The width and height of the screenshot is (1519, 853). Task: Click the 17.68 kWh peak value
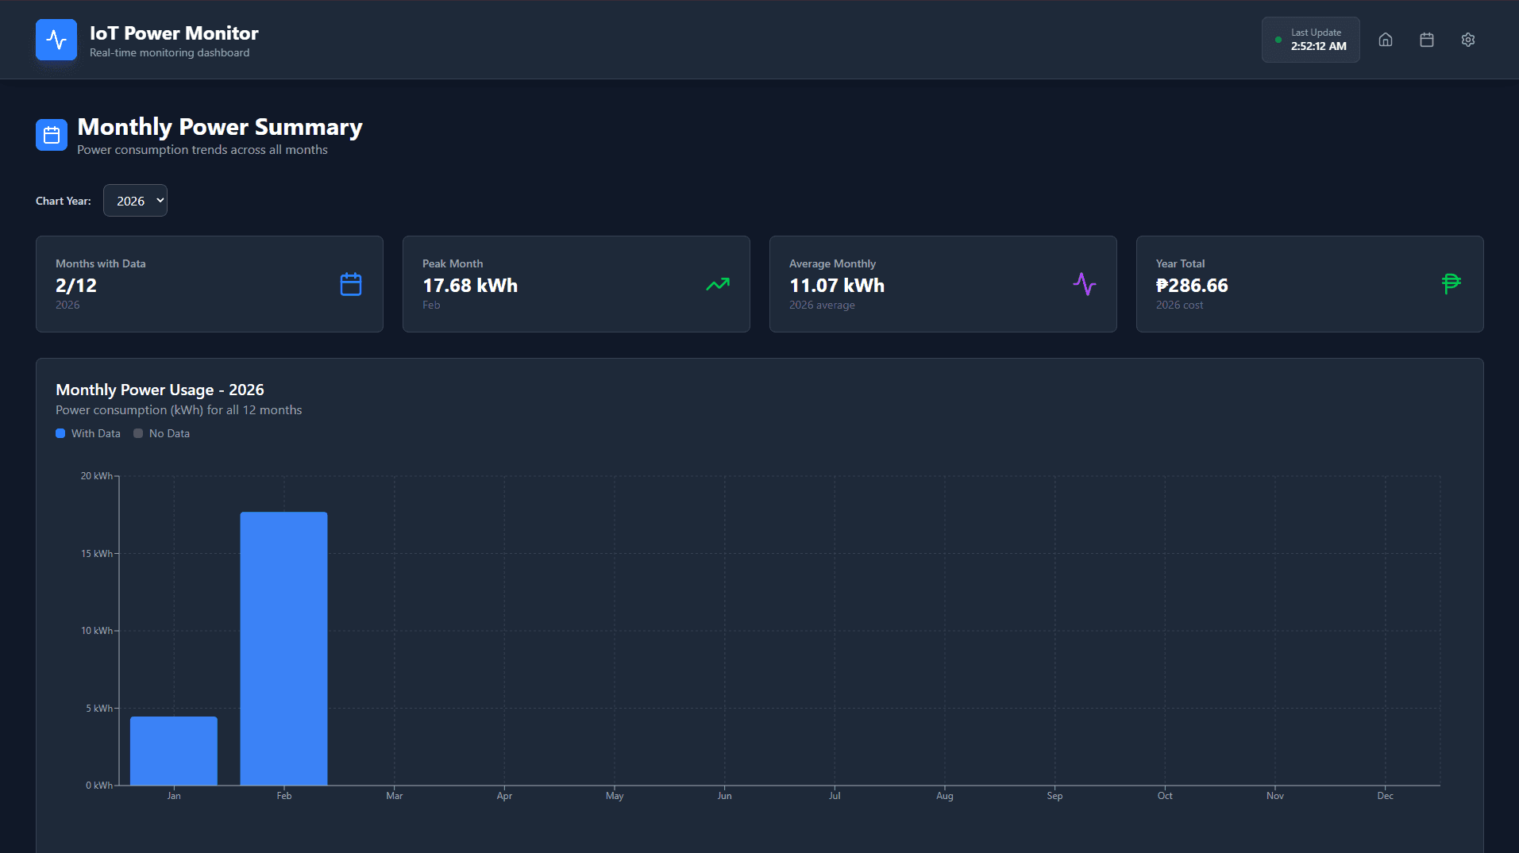470,286
